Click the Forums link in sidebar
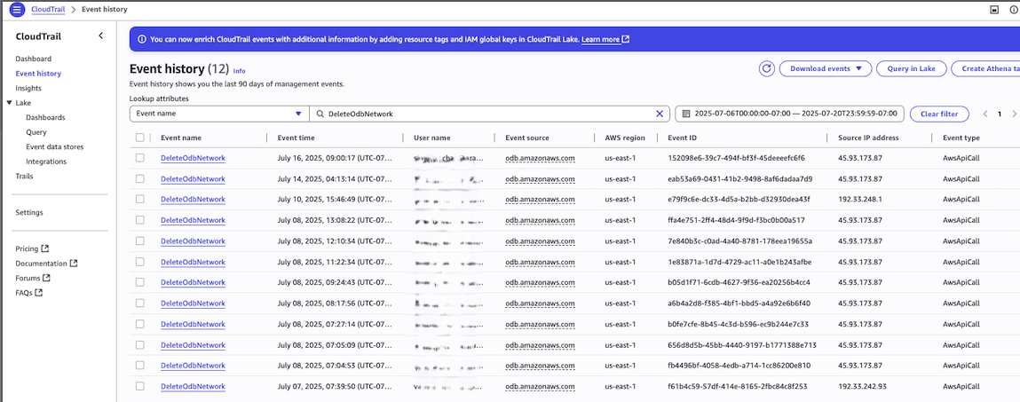 (28, 278)
